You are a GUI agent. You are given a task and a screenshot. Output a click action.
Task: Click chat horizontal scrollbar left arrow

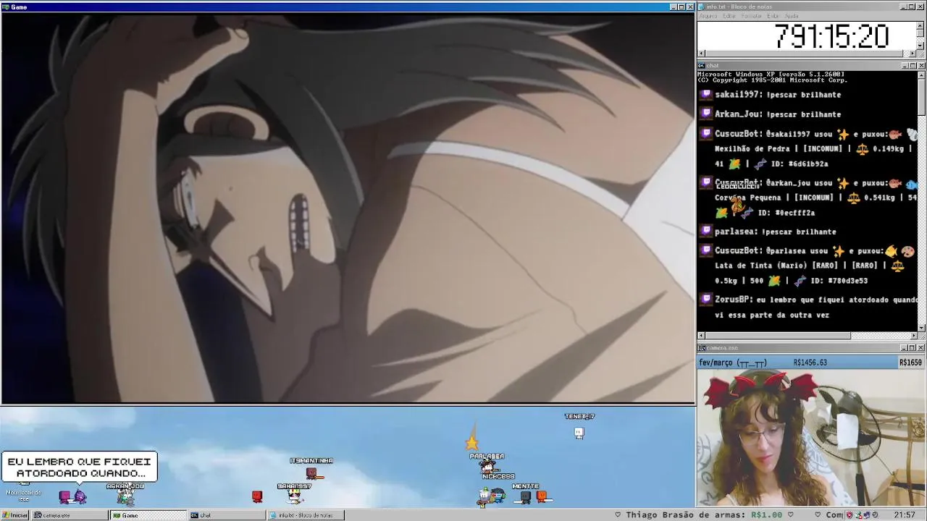(x=701, y=336)
